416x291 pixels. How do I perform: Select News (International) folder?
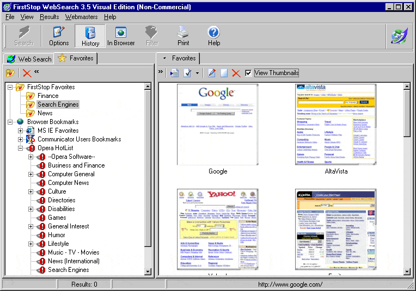[74, 261]
